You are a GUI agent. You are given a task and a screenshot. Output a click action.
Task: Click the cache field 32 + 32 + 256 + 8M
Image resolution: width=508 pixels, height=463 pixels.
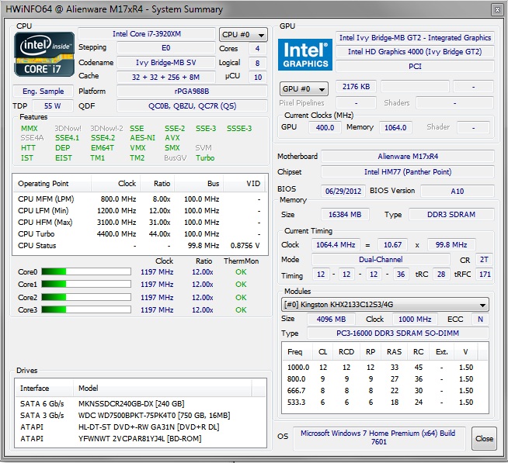tap(166, 78)
